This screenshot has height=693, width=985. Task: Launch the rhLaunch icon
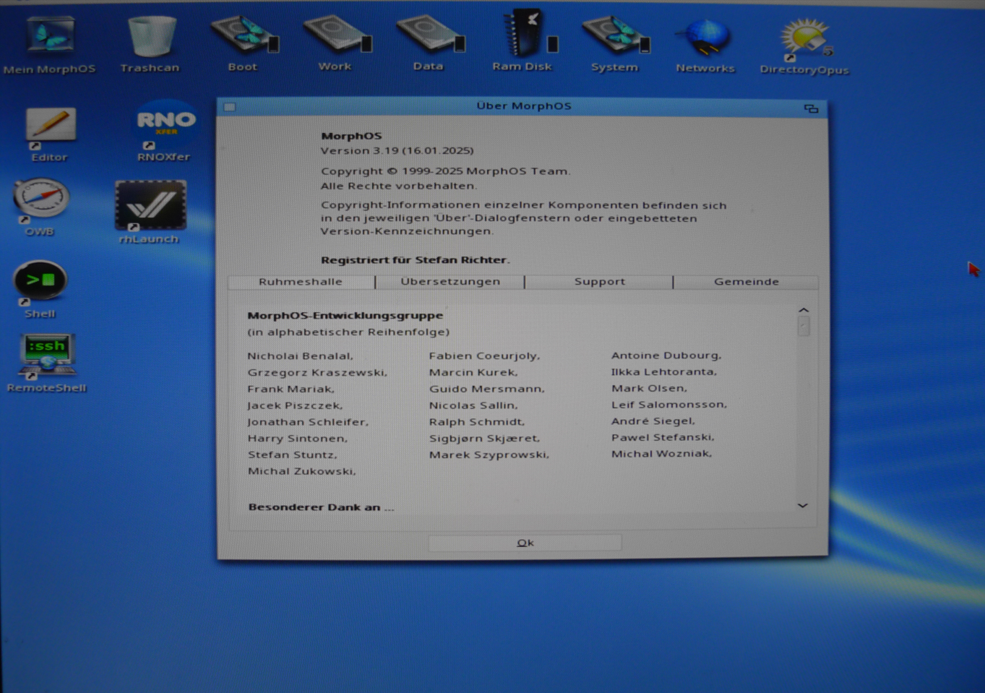pyautogui.click(x=150, y=205)
